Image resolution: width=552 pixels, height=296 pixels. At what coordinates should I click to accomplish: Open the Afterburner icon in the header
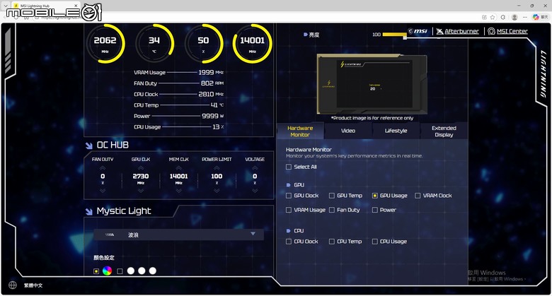pyautogui.click(x=439, y=31)
